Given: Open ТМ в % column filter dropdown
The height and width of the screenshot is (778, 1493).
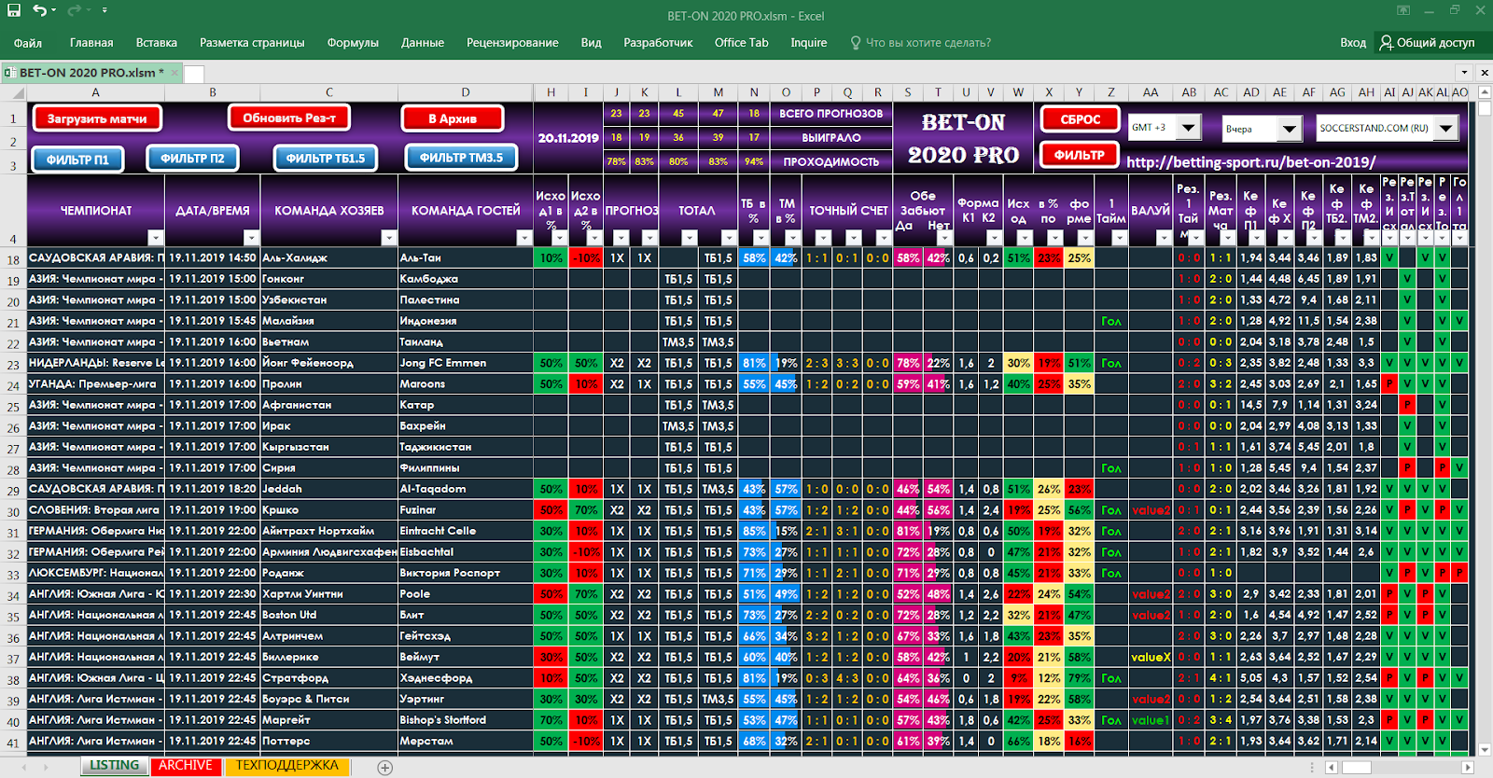Looking at the screenshot, I should coord(792,238).
